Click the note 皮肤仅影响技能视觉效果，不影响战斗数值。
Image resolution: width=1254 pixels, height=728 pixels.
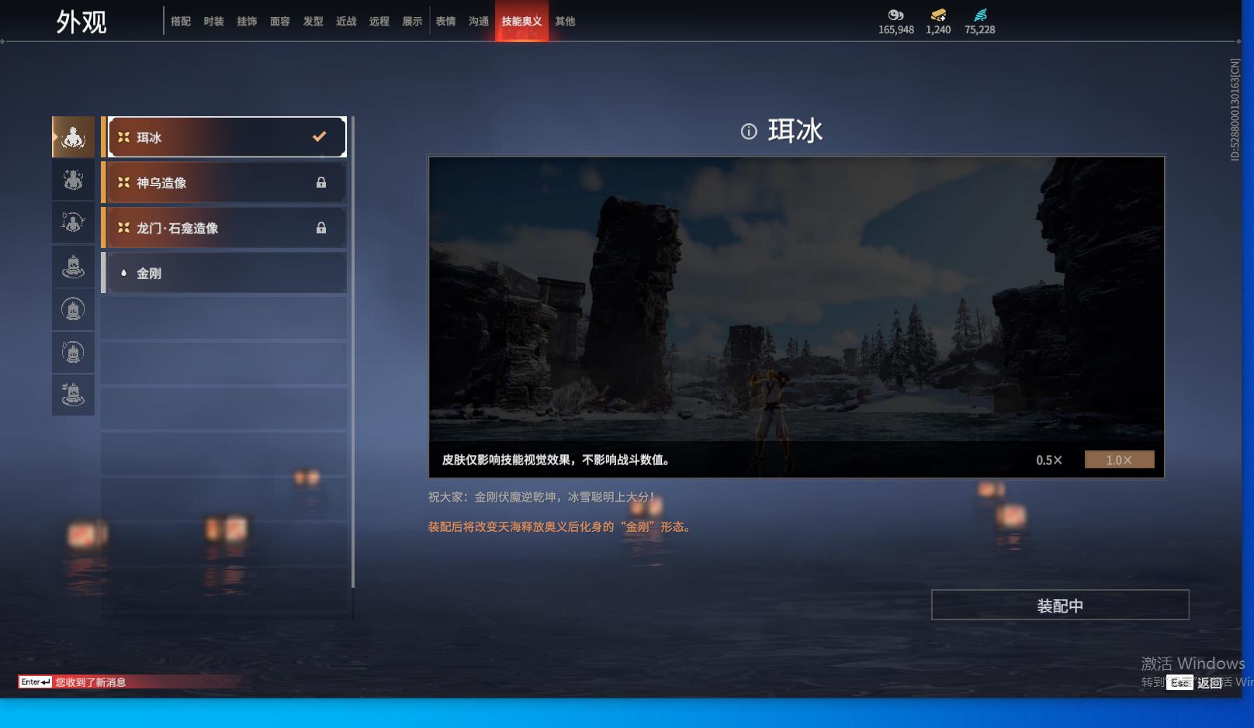556,460
